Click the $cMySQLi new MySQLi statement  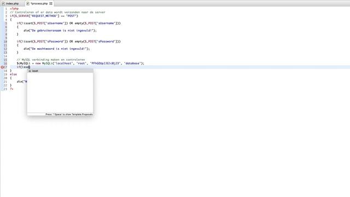(80, 63)
